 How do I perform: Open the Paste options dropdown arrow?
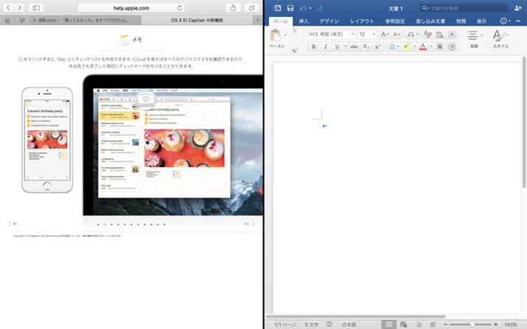coord(285,35)
